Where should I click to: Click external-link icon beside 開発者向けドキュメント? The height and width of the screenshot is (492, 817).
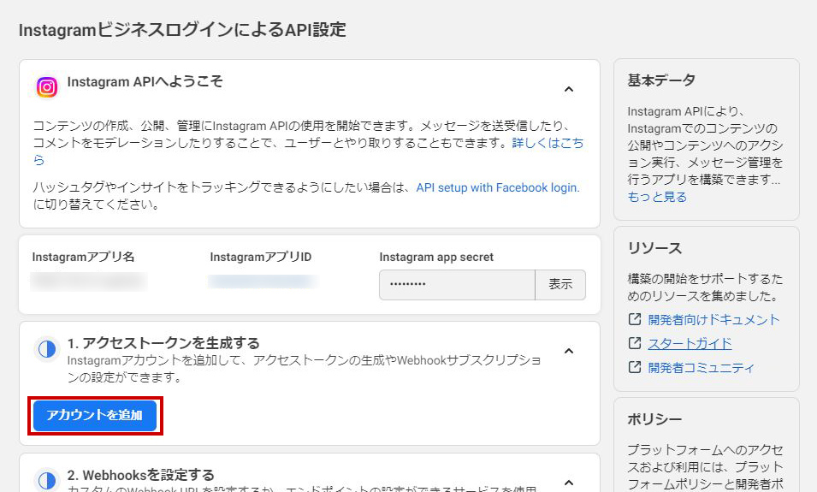[635, 319]
